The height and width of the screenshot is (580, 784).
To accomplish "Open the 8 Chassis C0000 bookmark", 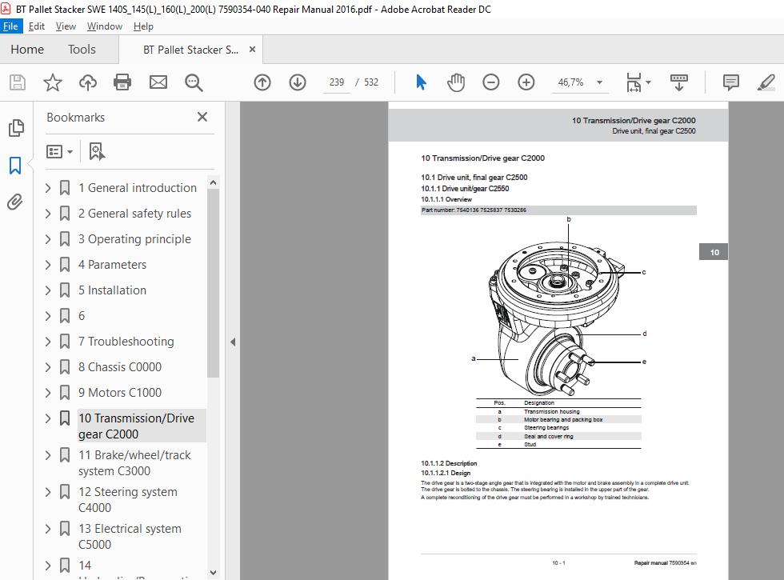I will click(119, 367).
